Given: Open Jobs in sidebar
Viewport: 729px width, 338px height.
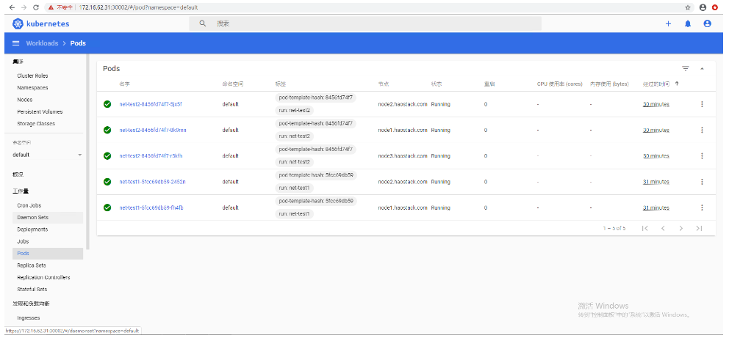Looking at the screenshot, I should coord(23,241).
